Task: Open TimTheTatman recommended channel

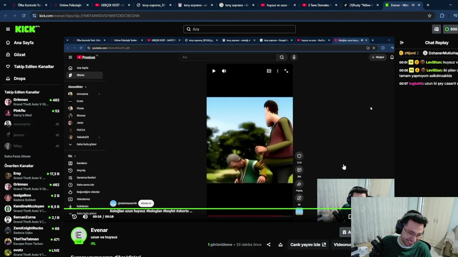Action: pyautogui.click(x=31, y=241)
